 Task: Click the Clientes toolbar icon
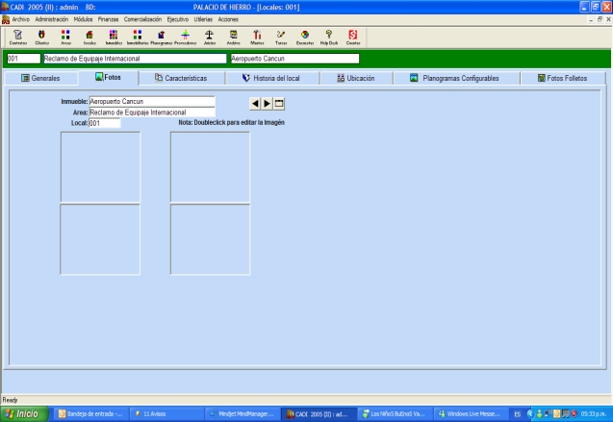tap(41, 37)
